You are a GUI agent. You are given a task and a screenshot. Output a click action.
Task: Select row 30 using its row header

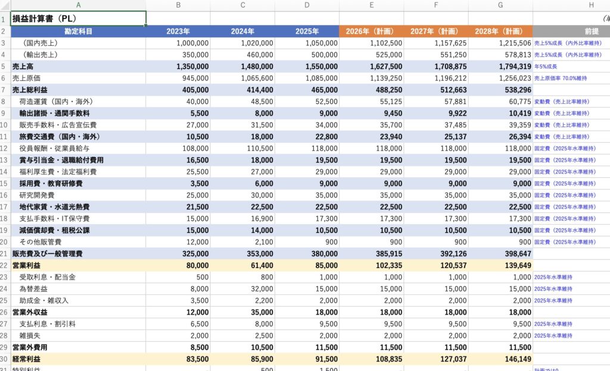pos(5,359)
